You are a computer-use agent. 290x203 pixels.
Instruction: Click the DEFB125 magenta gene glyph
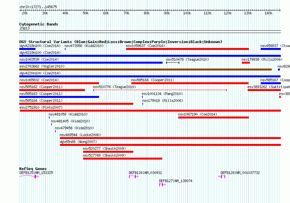(29, 176)
